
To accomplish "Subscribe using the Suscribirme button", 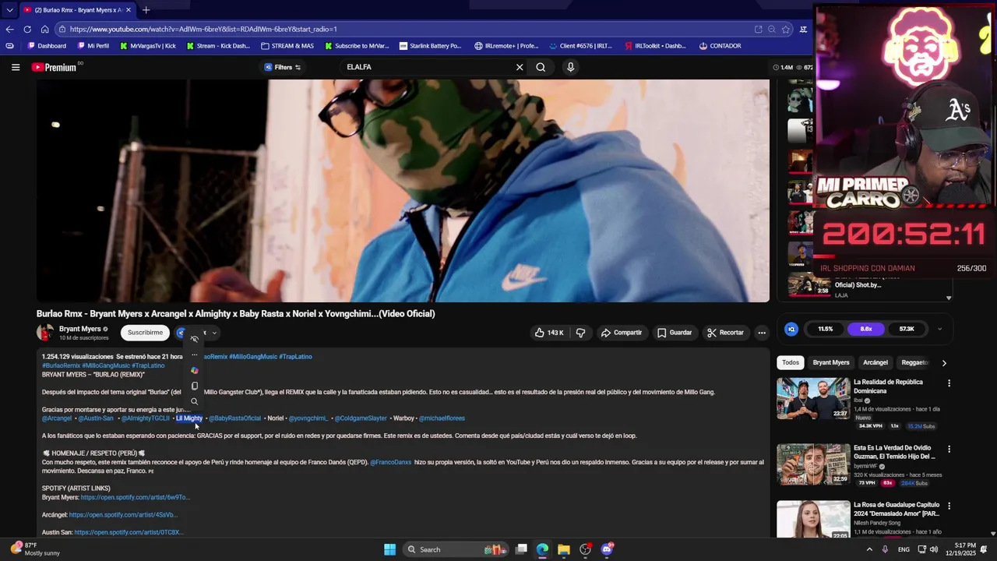I will click(x=146, y=333).
